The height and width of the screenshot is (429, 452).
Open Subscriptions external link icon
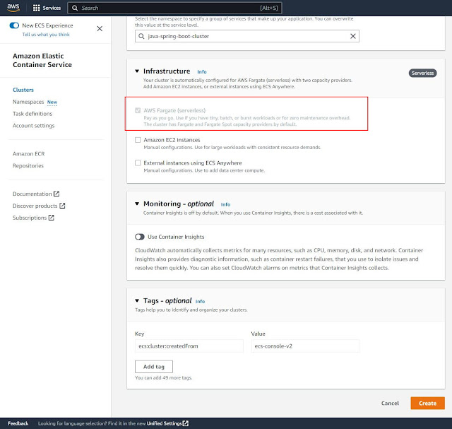tap(52, 218)
